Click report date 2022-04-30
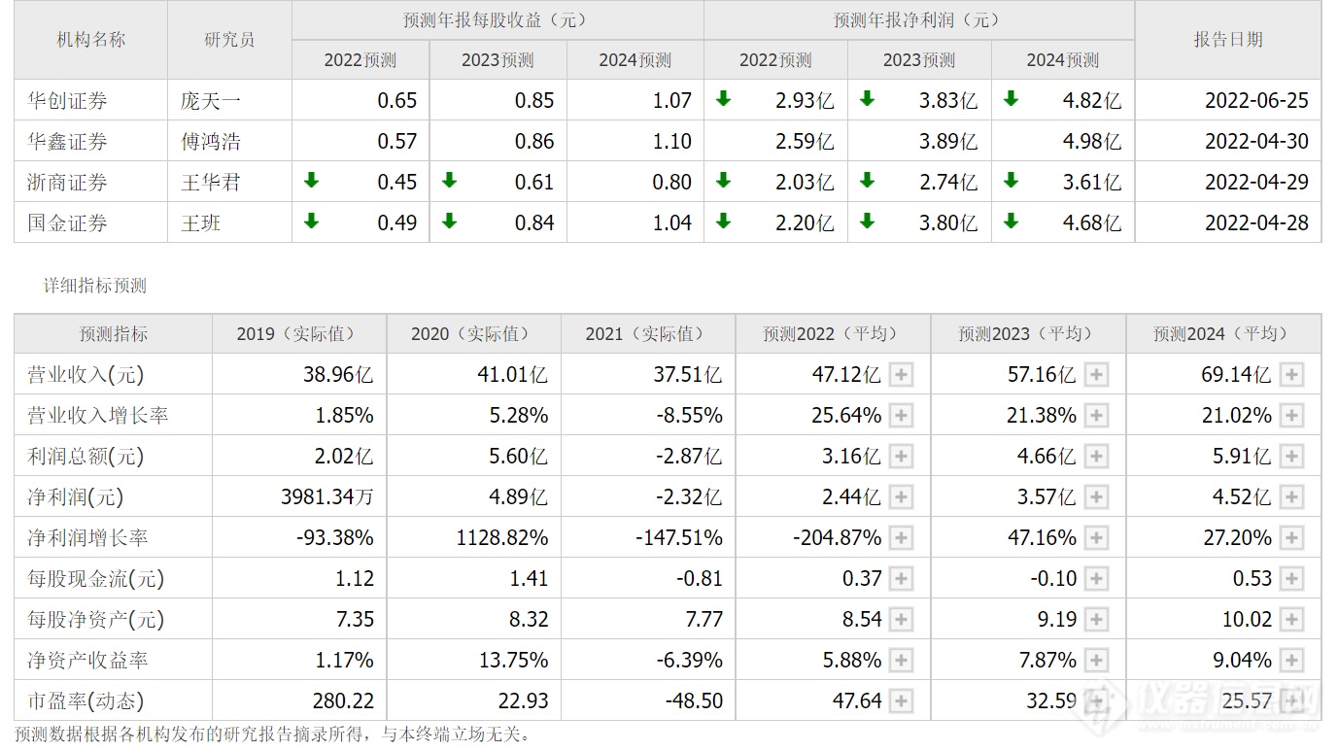 pyautogui.click(x=1256, y=141)
